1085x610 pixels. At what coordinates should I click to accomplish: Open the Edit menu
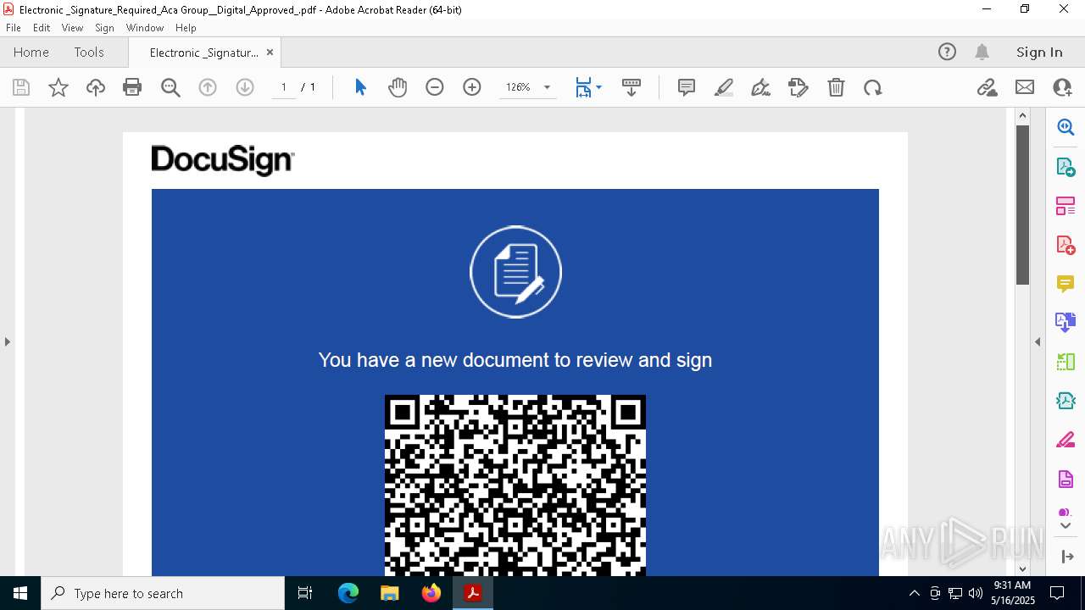(x=42, y=28)
